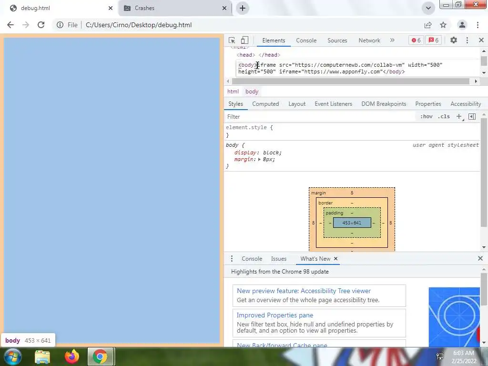Open the Windows Start menu

point(12,356)
